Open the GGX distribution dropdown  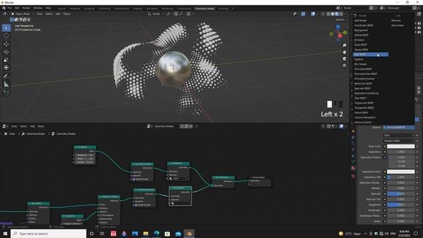click(x=399, y=135)
